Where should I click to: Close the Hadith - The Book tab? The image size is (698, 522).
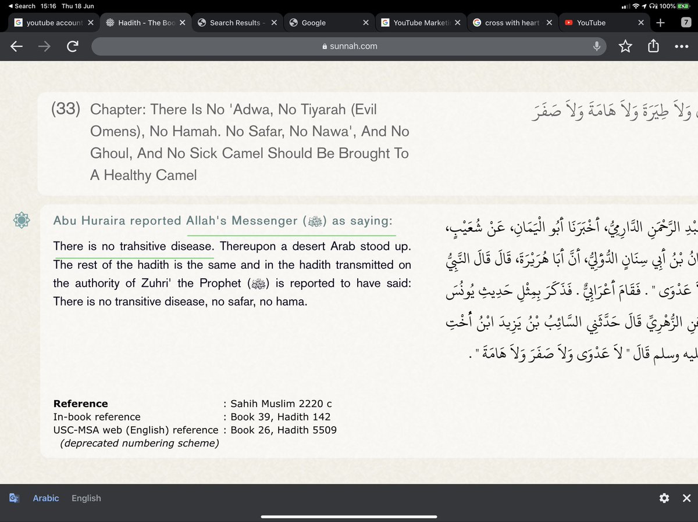tap(183, 23)
